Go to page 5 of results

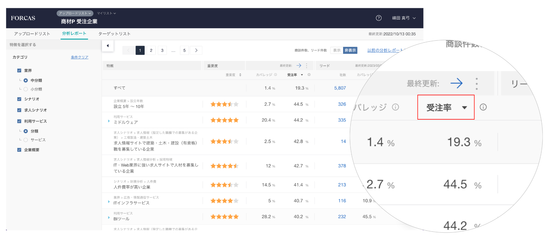coord(184,50)
